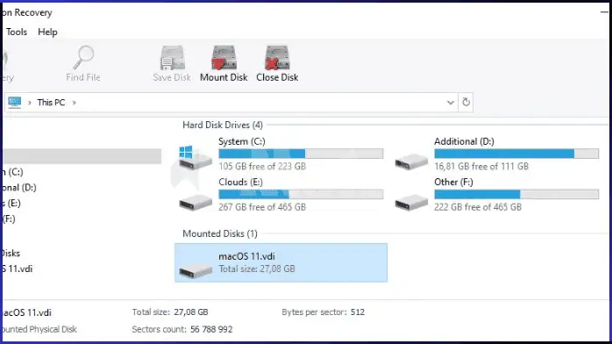The height and width of the screenshot is (344, 612).
Task: Click "267 GB free of 465 GB" text
Action: (x=262, y=207)
